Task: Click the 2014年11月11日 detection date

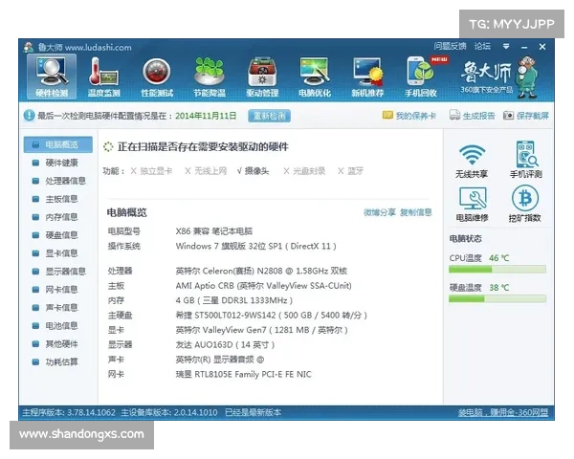Action: 206,116
